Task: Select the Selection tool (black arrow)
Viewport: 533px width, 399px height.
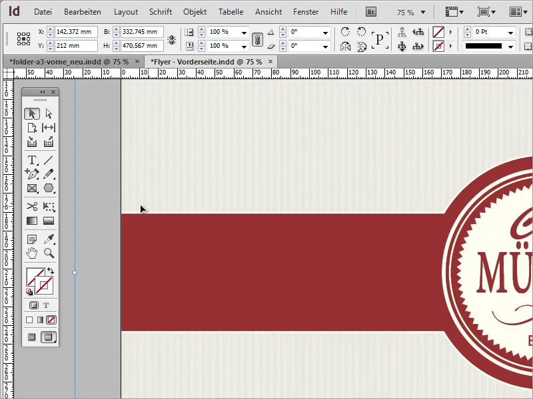Action: pos(32,114)
